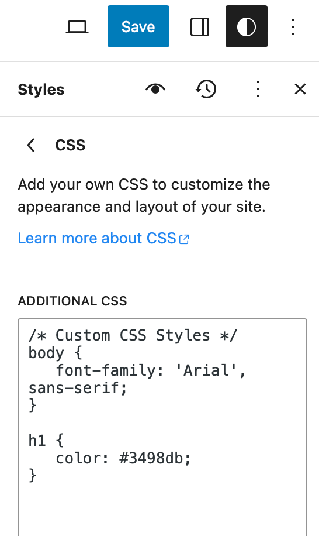Open the Style Book eye icon

(x=155, y=89)
